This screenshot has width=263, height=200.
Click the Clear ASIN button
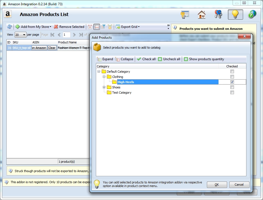[x=52, y=48]
